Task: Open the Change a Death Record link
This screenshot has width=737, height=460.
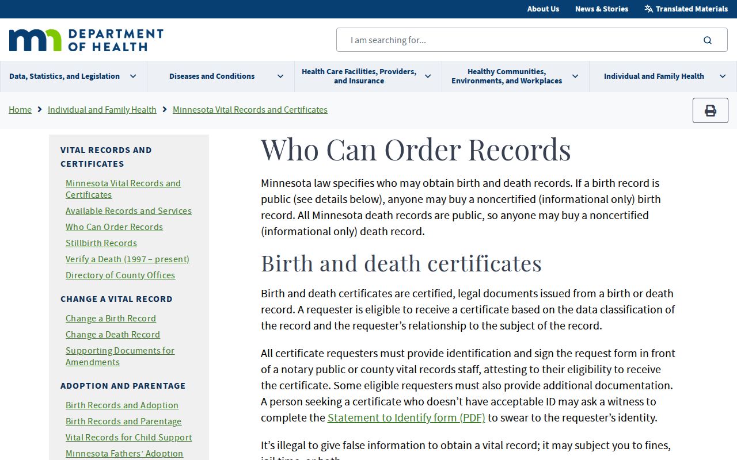Action: [x=113, y=335]
